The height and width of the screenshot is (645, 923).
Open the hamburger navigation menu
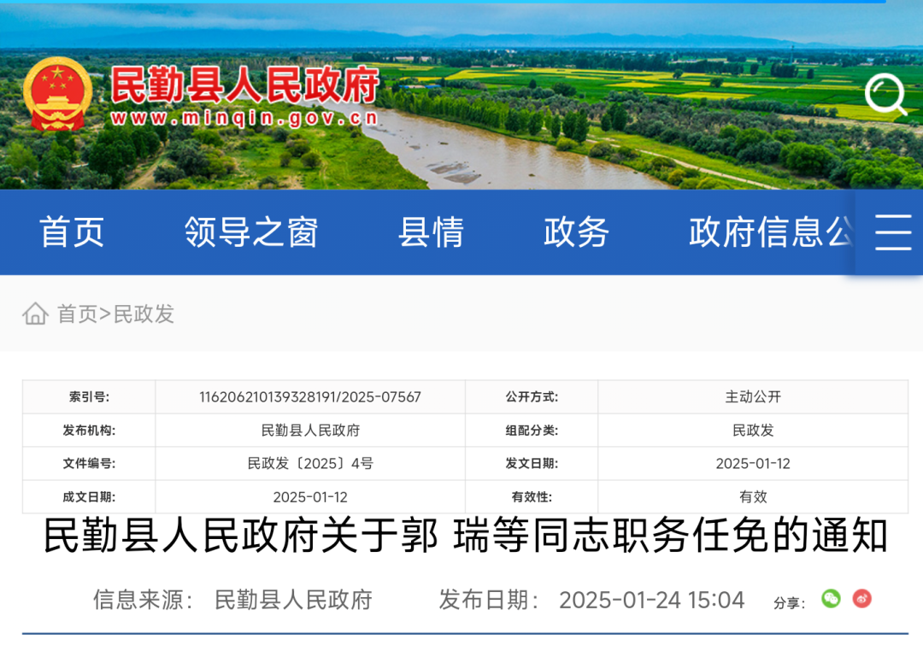point(892,232)
